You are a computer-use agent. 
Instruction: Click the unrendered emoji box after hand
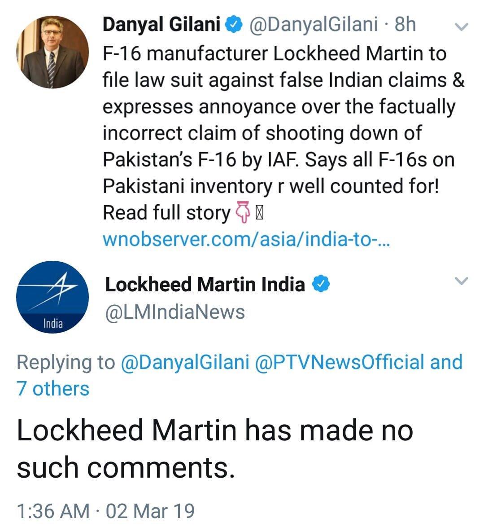click(259, 213)
